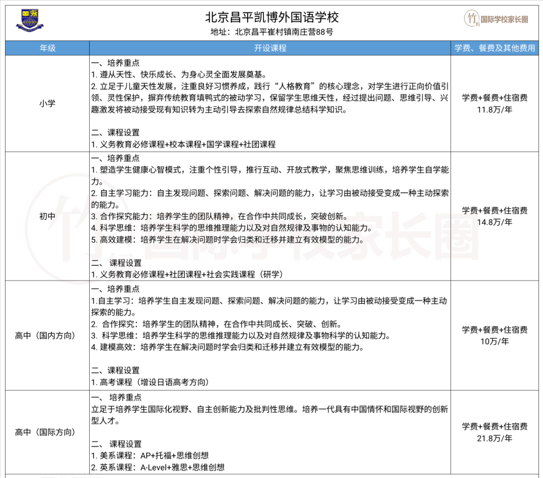Click 义务教育必修课程+校本课程+国学课程+社团课程
The width and height of the screenshot is (543, 478).
(x=183, y=144)
